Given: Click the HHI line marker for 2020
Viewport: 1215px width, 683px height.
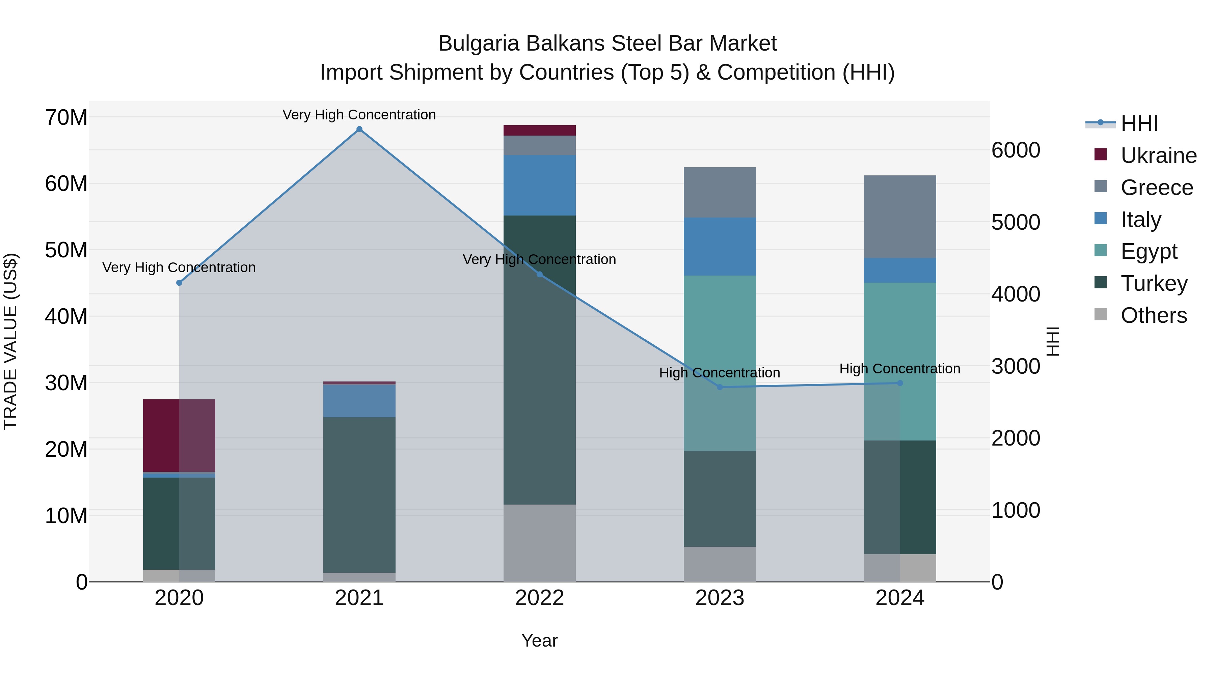Looking at the screenshot, I should (x=179, y=283).
